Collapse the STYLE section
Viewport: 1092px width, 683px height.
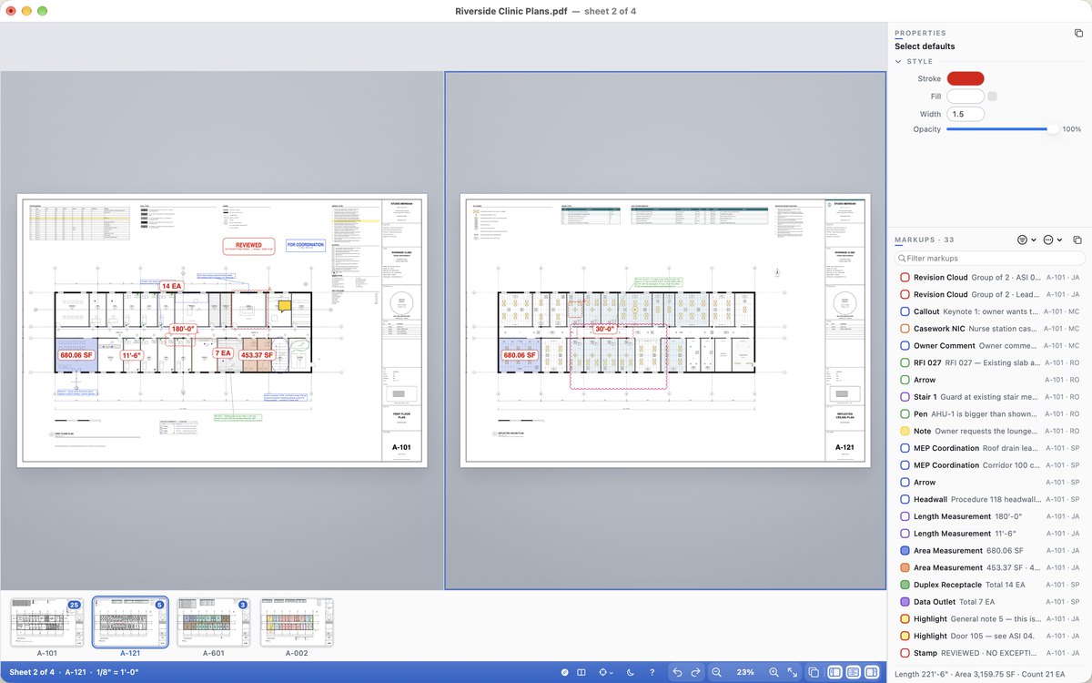pyautogui.click(x=899, y=62)
